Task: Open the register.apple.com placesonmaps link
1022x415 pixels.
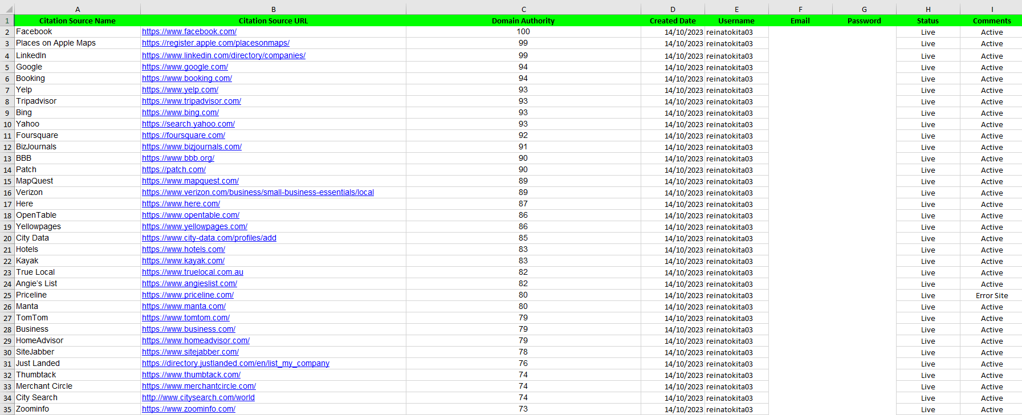Action: point(215,43)
